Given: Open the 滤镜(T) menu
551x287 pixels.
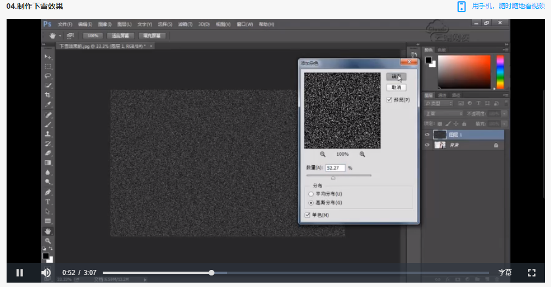Looking at the screenshot, I should point(185,24).
